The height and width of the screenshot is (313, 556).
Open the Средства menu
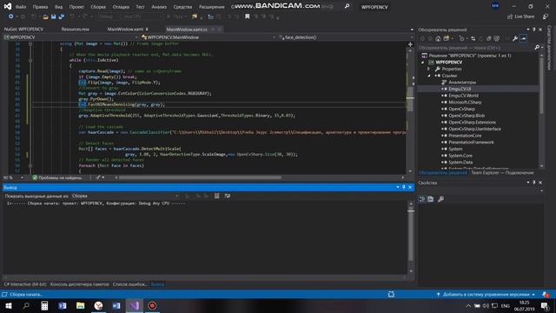click(182, 7)
